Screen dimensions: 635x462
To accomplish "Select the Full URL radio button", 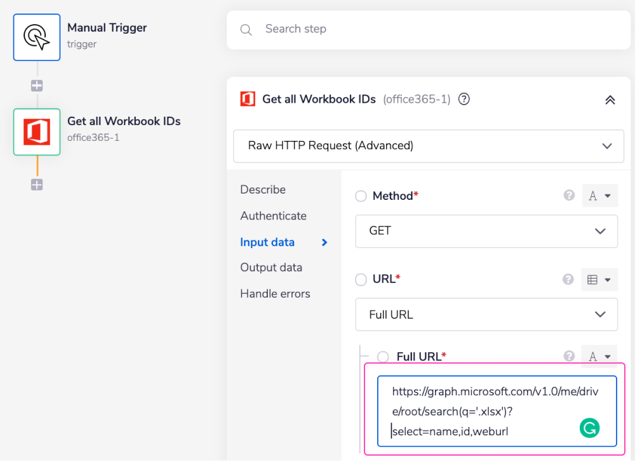I will coord(383,357).
